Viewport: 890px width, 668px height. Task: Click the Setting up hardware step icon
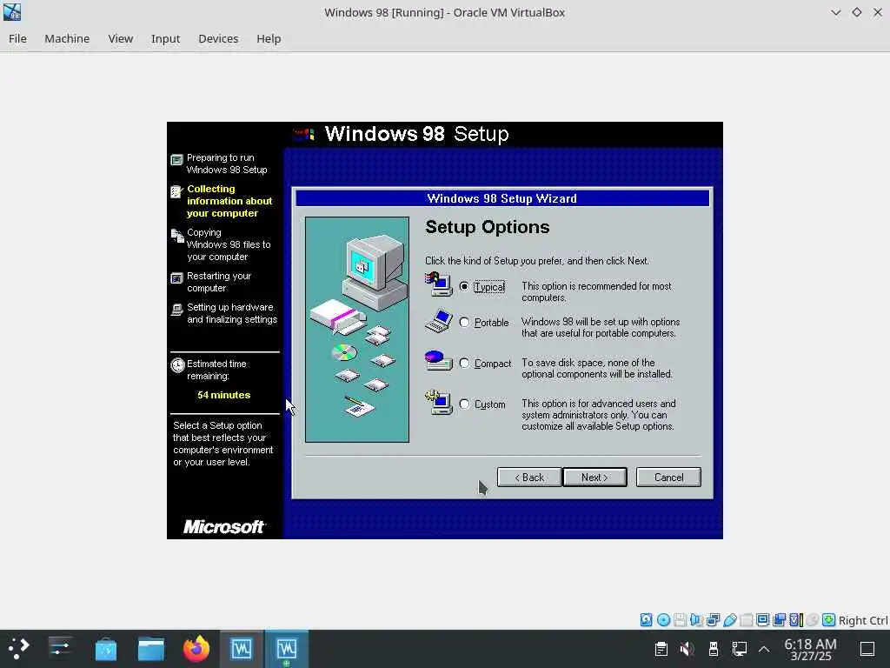pos(177,310)
